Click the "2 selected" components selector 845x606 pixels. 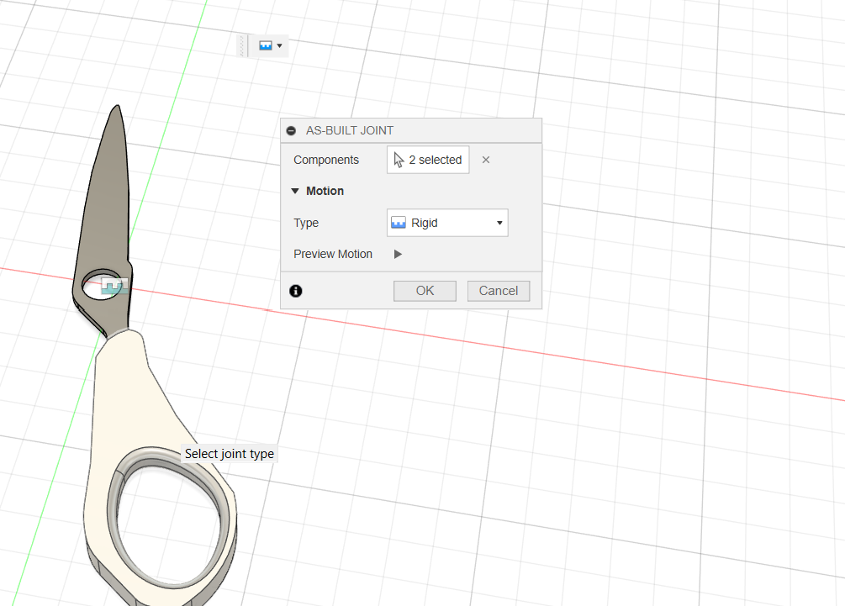[428, 160]
